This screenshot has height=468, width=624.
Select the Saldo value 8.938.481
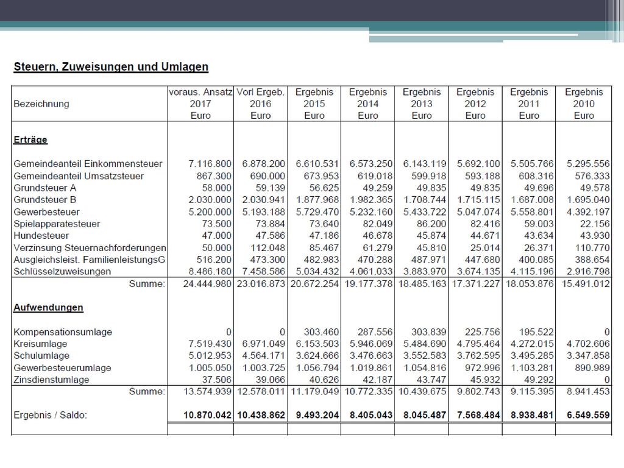point(532,415)
